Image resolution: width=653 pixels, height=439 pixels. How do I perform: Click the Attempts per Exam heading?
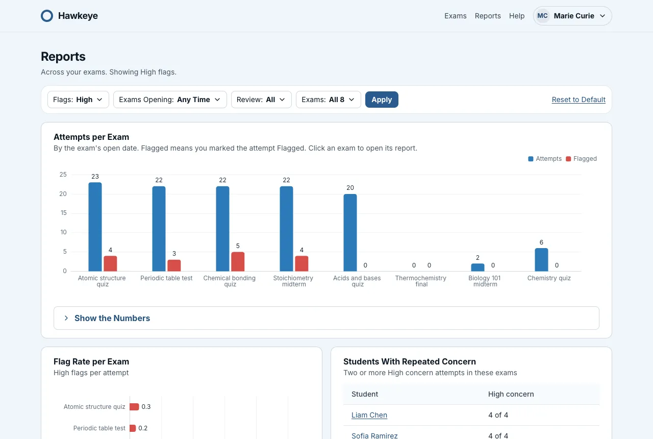click(x=91, y=137)
